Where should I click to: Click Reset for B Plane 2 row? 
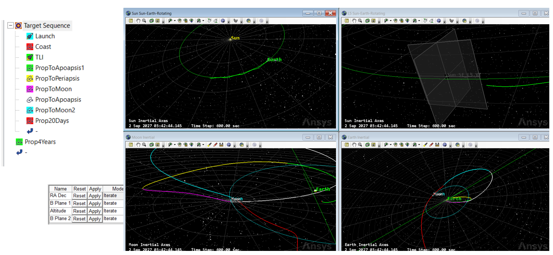coord(79,219)
